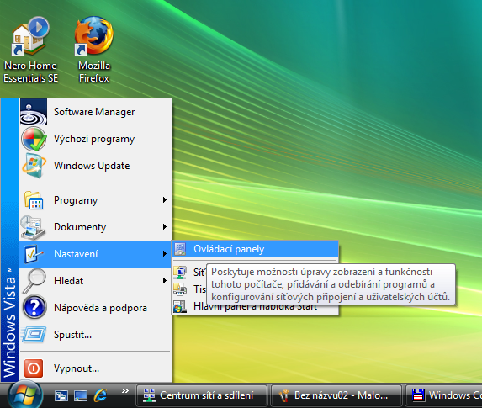
Task: Click the Nastavení checkbox icon
Action: 33,254
